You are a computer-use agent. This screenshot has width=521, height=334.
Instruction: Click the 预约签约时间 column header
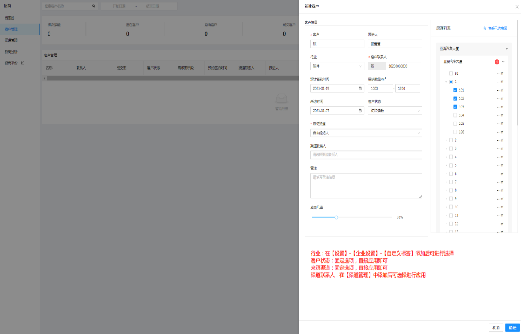[x=218, y=68]
